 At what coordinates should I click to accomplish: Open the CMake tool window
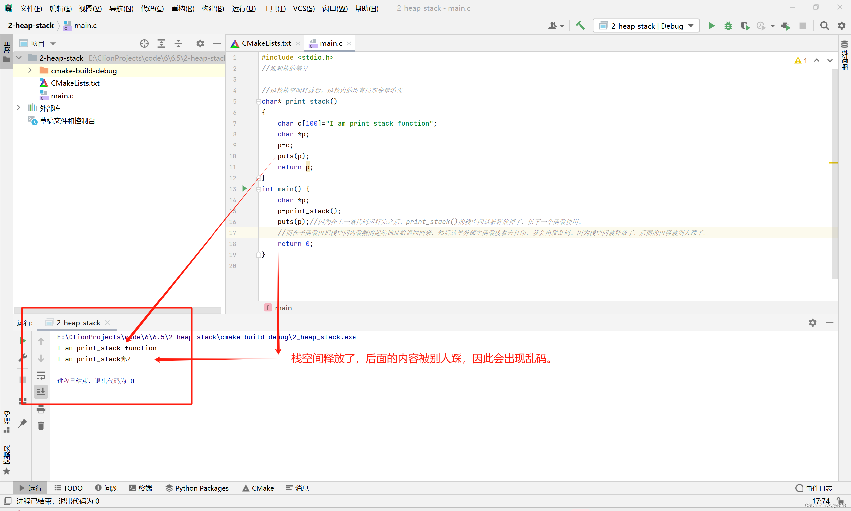pos(258,488)
